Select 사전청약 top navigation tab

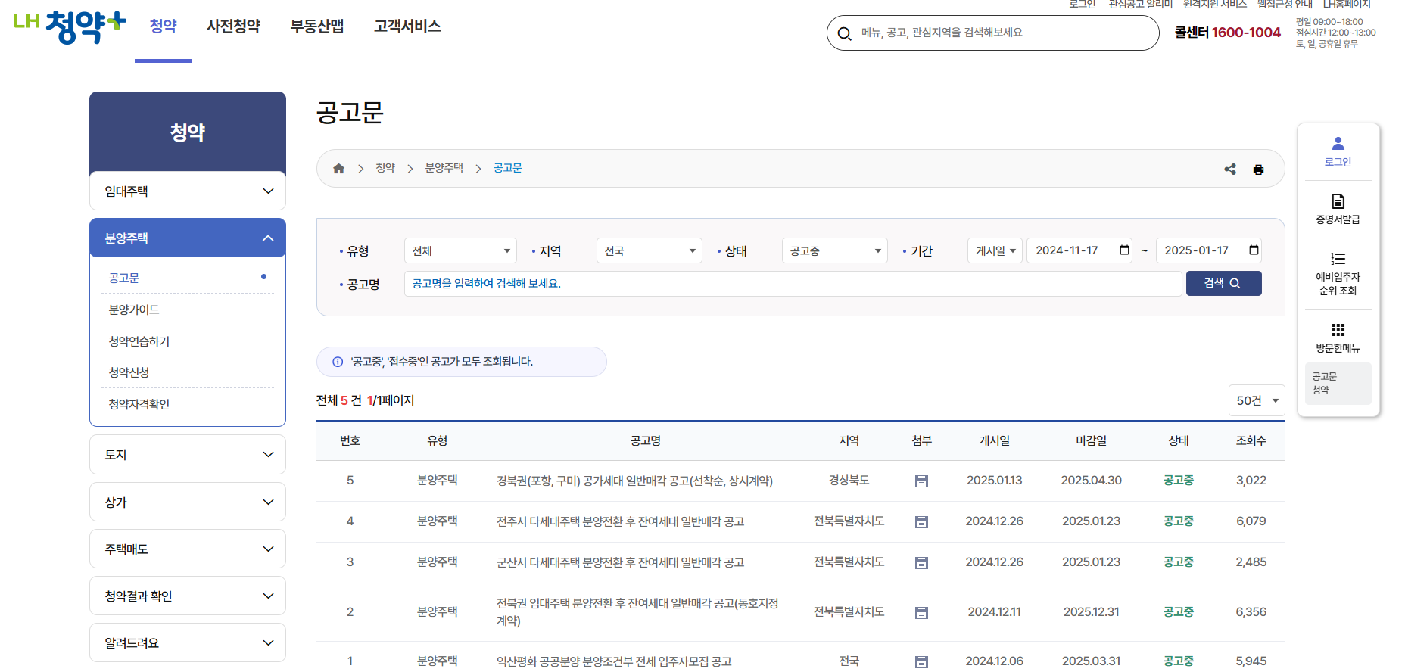(x=233, y=26)
